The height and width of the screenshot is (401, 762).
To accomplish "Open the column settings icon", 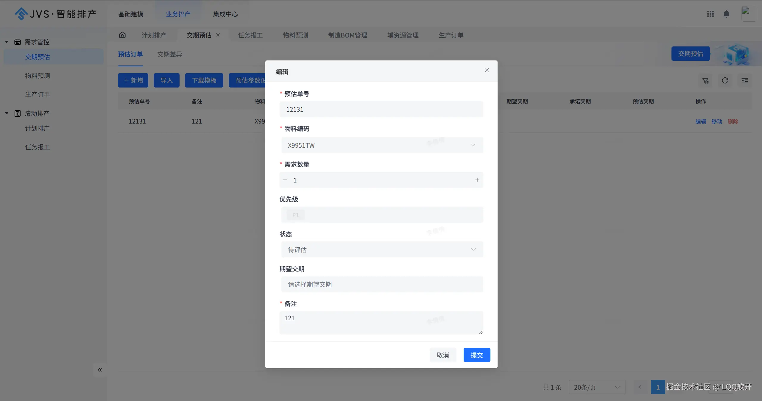I will pyautogui.click(x=745, y=80).
